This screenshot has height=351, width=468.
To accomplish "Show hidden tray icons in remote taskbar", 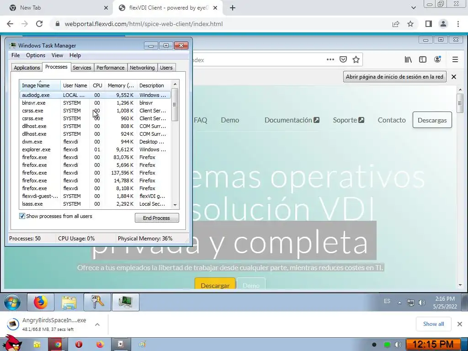I will click(x=399, y=303).
